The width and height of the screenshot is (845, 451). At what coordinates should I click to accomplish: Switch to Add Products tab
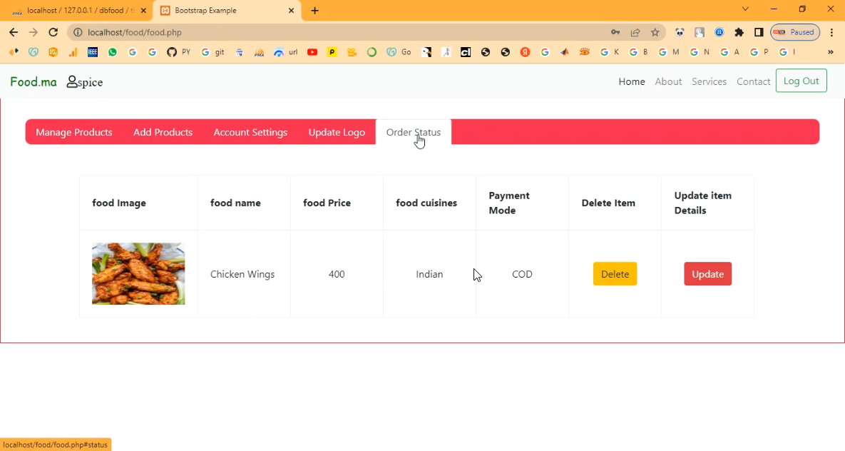click(x=163, y=132)
